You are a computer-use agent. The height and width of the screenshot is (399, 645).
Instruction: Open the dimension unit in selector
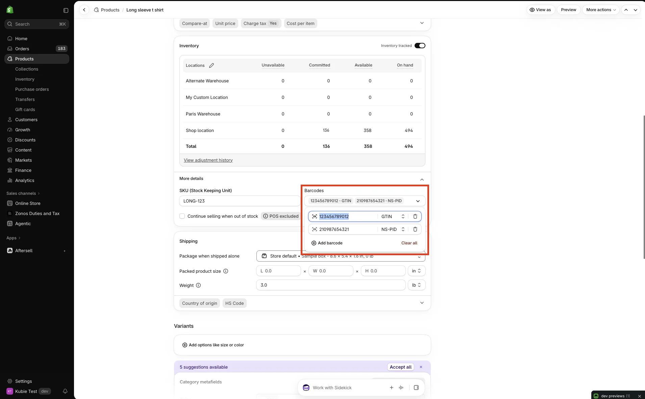point(417,271)
